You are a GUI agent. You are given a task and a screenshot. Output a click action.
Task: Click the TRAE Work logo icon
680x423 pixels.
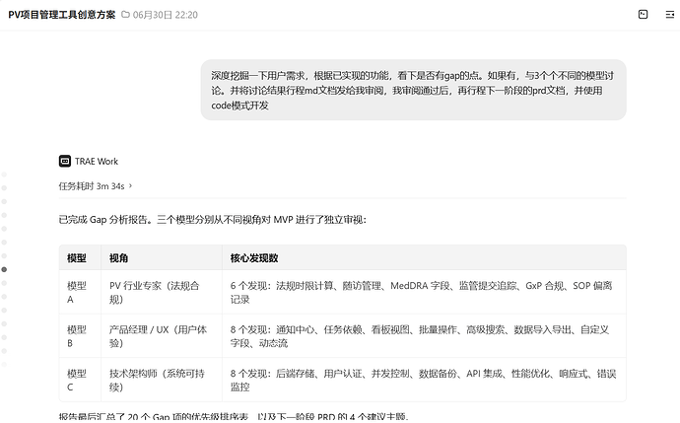pos(65,161)
